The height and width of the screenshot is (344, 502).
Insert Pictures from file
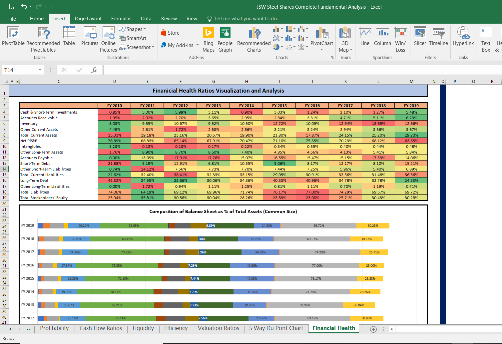click(90, 36)
